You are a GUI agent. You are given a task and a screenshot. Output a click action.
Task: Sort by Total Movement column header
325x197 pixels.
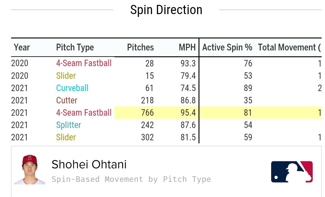click(289, 47)
